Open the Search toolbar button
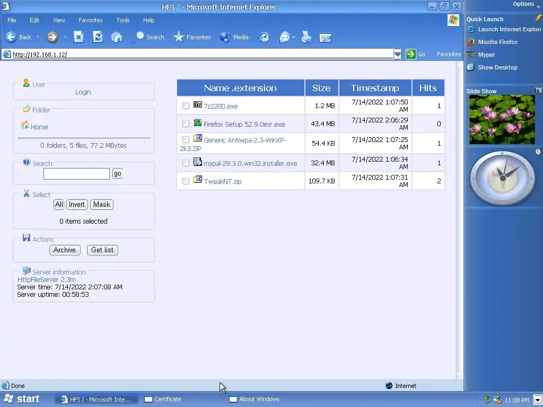The height and width of the screenshot is (407, 543). coord(148,37)
